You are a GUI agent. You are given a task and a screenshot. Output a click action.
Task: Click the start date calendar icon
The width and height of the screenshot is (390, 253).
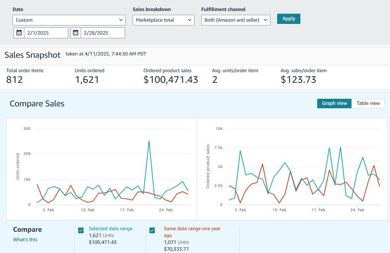19,33
